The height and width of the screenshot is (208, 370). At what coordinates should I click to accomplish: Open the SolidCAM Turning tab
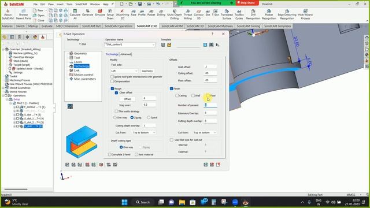[249, 26]
